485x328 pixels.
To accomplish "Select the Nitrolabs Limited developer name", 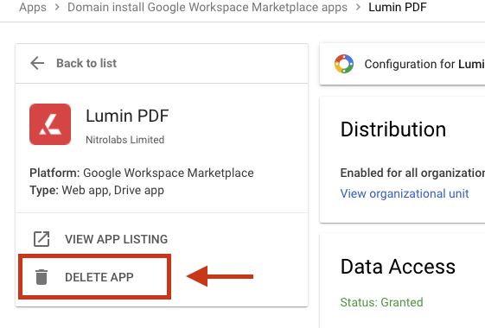I will 125,140.
